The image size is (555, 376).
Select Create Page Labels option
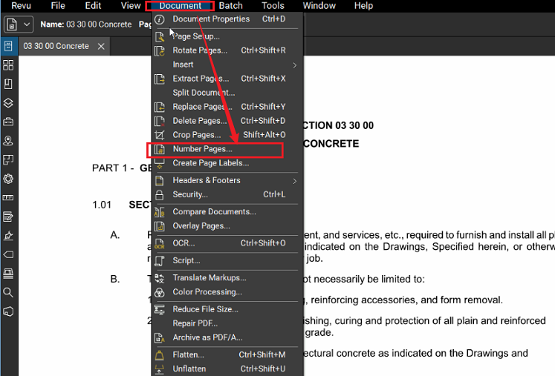point(227,163)
